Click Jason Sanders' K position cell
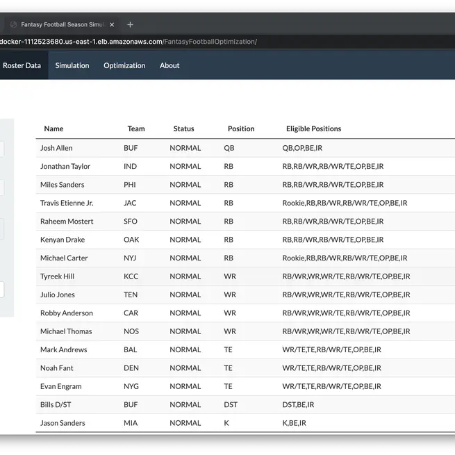The height and width of the screenshot is (455, 455). point(226,423)
